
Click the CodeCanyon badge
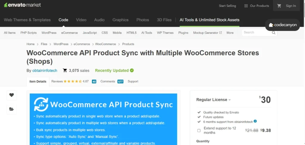[x=283, y=25]
